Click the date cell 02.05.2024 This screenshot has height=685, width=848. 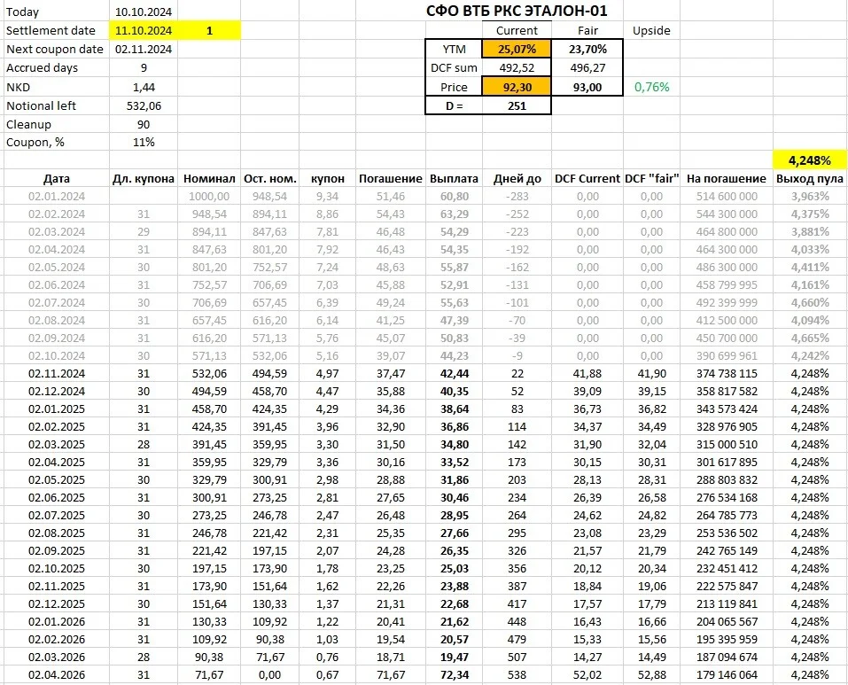pos(57,268)
